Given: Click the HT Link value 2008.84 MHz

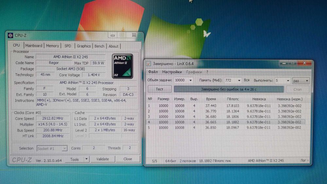Looking at the screenshot, I should tap(53, 136).
